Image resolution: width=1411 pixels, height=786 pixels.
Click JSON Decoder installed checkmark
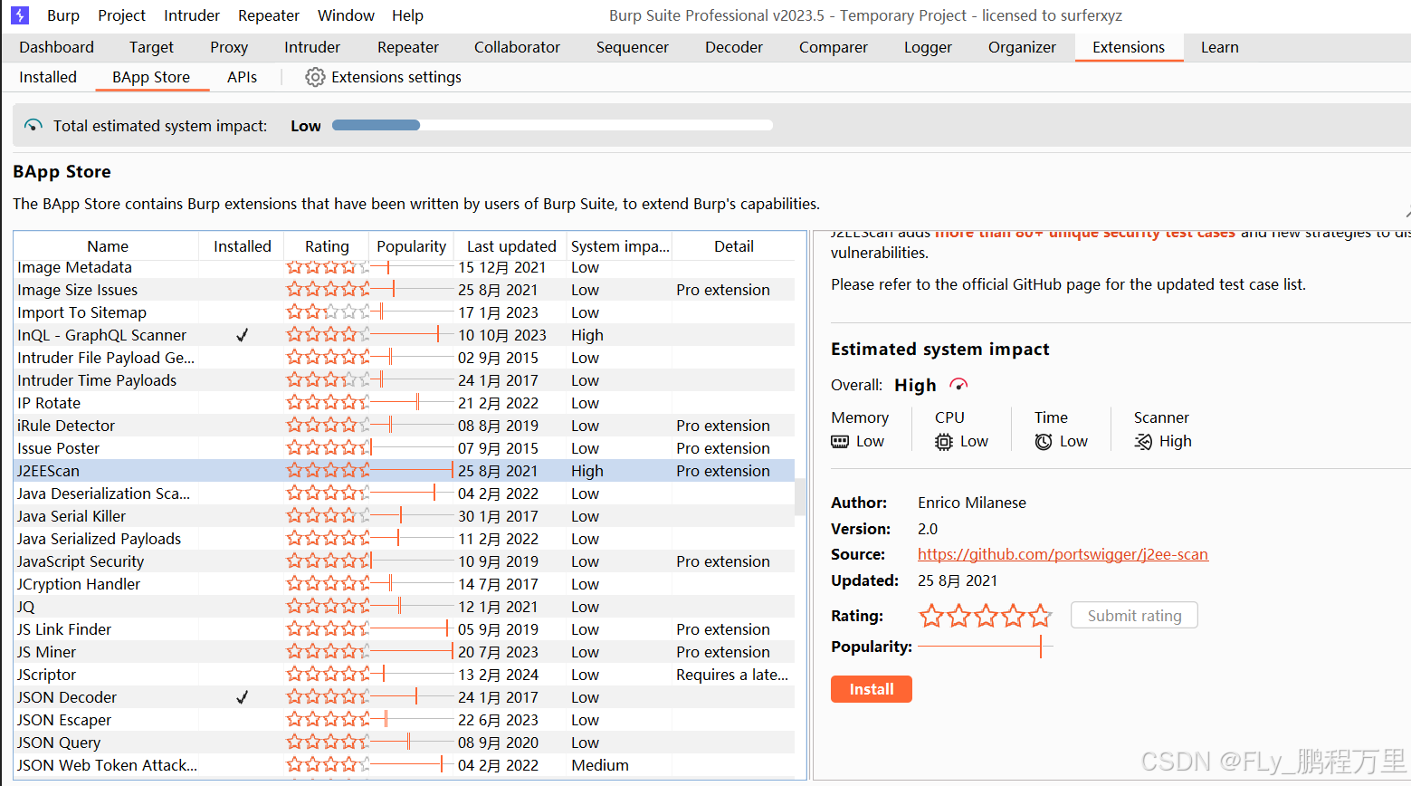[242, 697]
